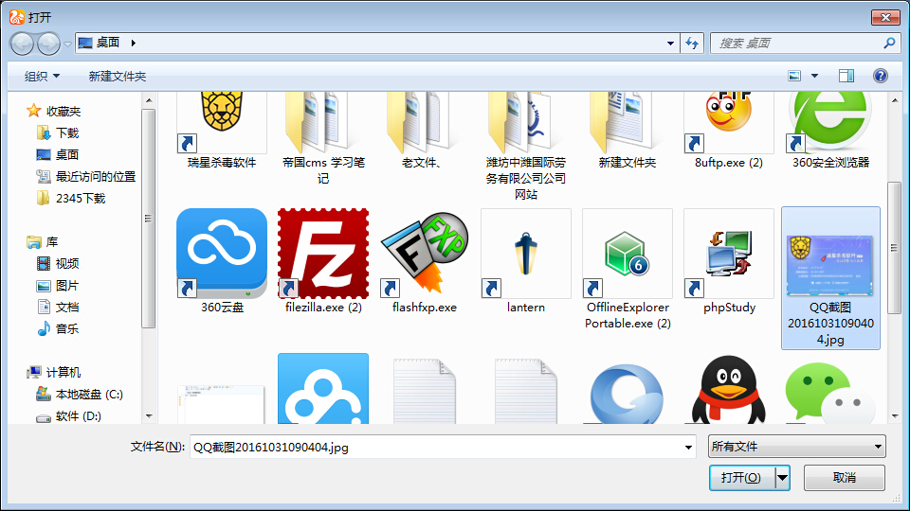Expand the view options dropdown arrow

[815, 76]
